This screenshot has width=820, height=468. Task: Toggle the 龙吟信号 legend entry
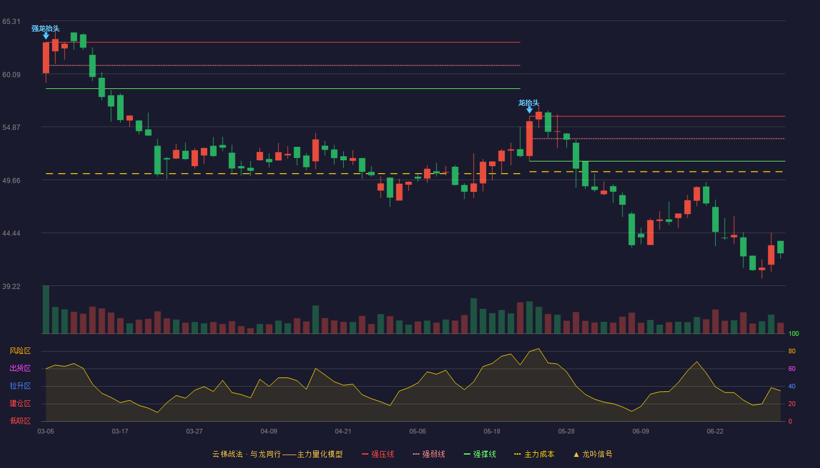point(593,454)
